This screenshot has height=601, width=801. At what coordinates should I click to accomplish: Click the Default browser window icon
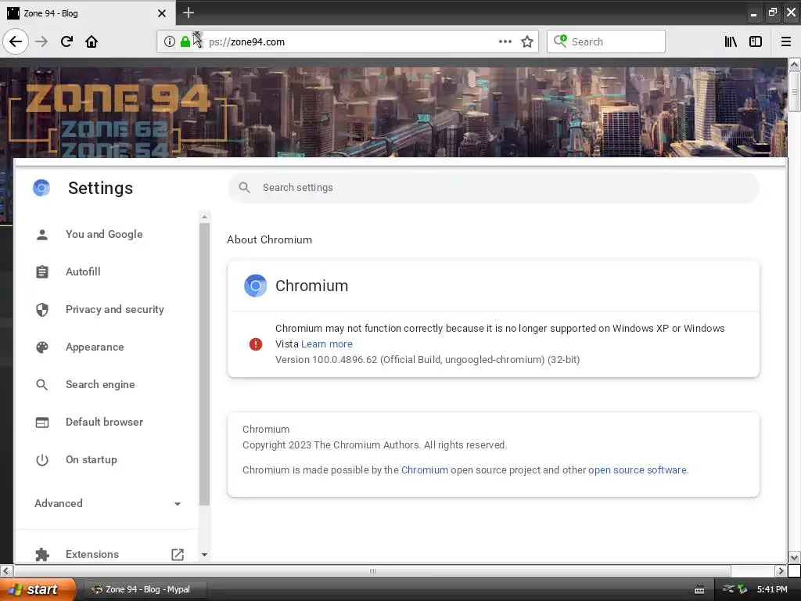coord(42,422)
